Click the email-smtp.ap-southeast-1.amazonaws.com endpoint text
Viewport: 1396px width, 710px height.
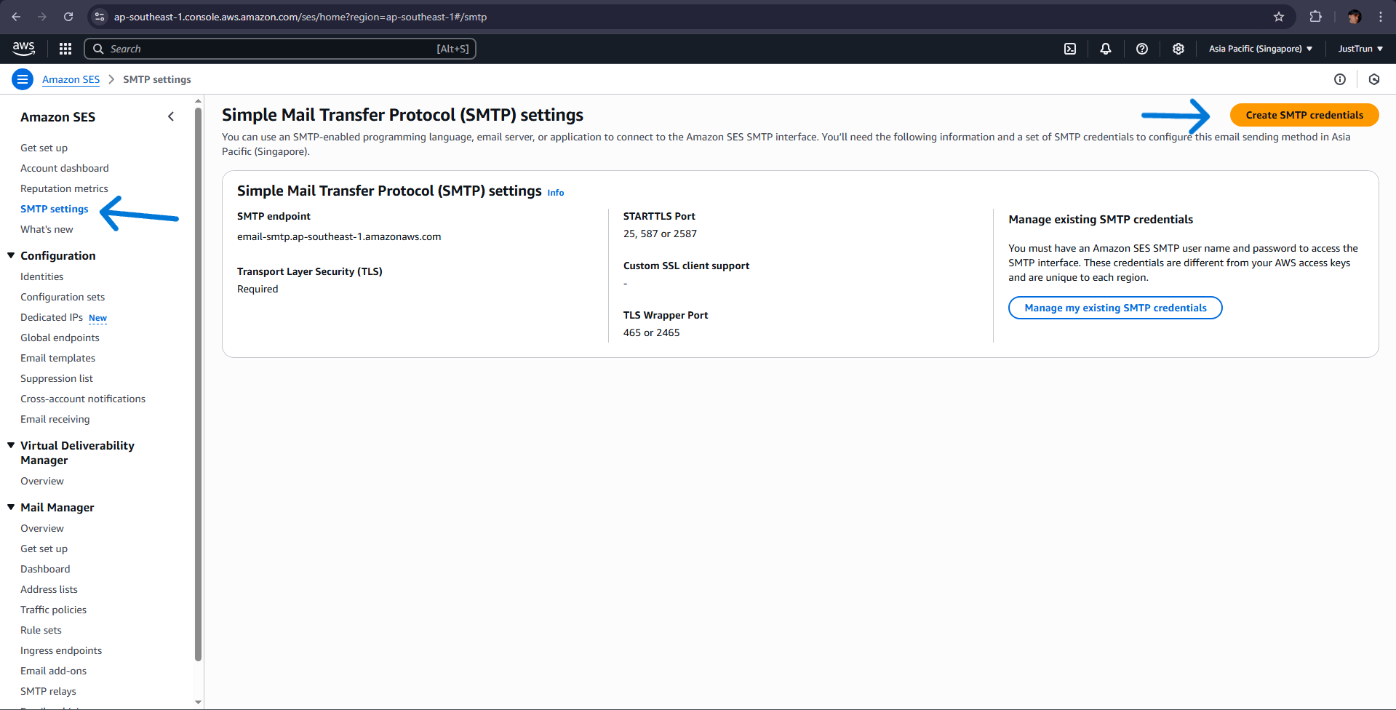pyautogui.click(x=339, y=236)
